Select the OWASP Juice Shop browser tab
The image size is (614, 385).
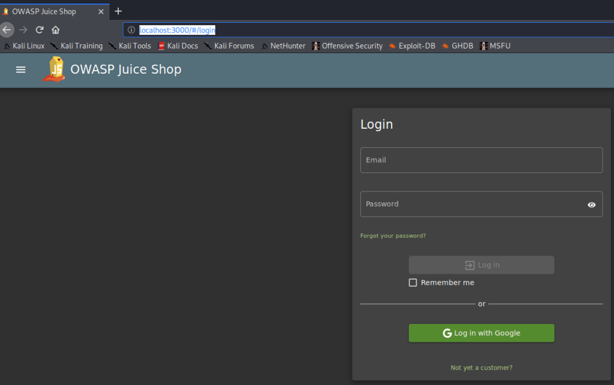[45, 11]
